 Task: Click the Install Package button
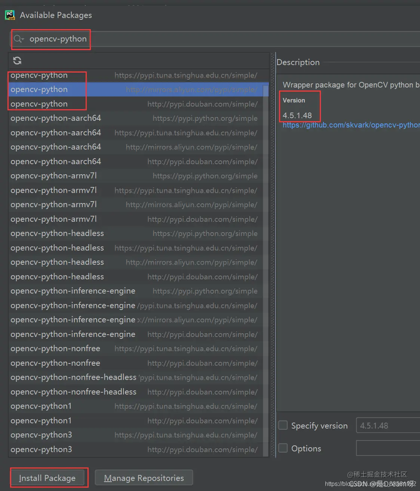pyautogui.click(x=47, y=478)
